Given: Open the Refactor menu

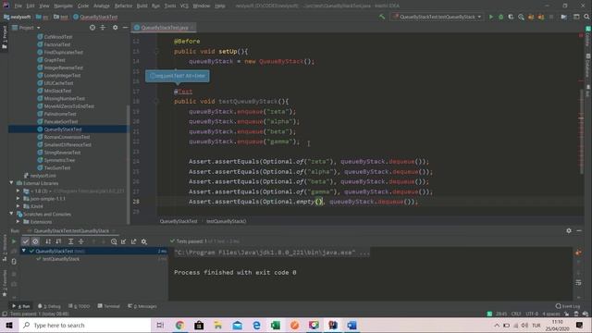Looking at the screenshot, I should click(x=123, y=6).
